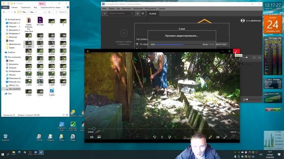Open Управление menu in Video Splitter

[138, 8]
